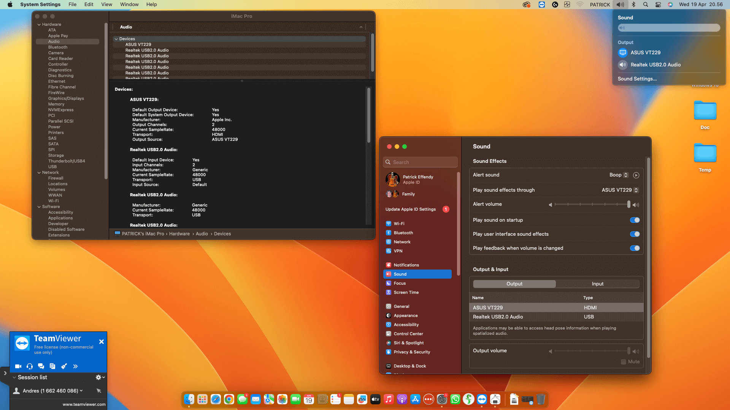Open TeamViewer chat bubbles icon

[x=41, y=366]
